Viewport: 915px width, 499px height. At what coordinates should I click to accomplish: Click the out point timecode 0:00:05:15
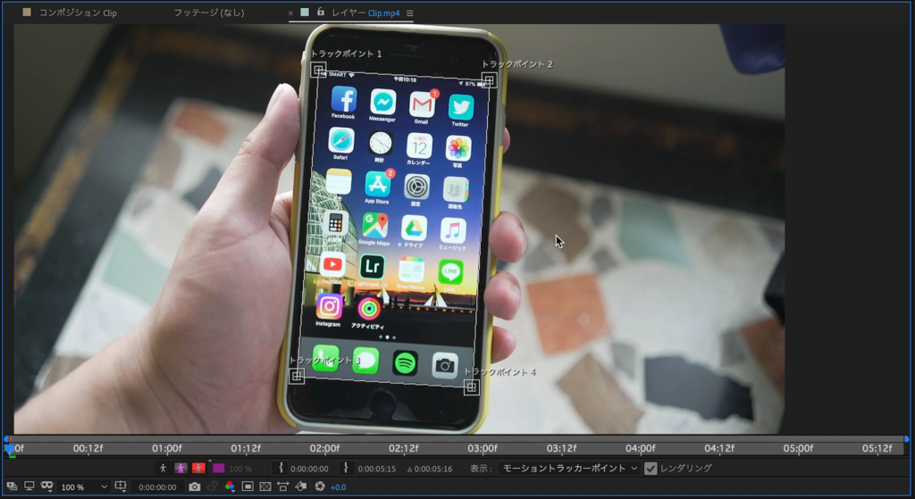(x=376, y=469)
